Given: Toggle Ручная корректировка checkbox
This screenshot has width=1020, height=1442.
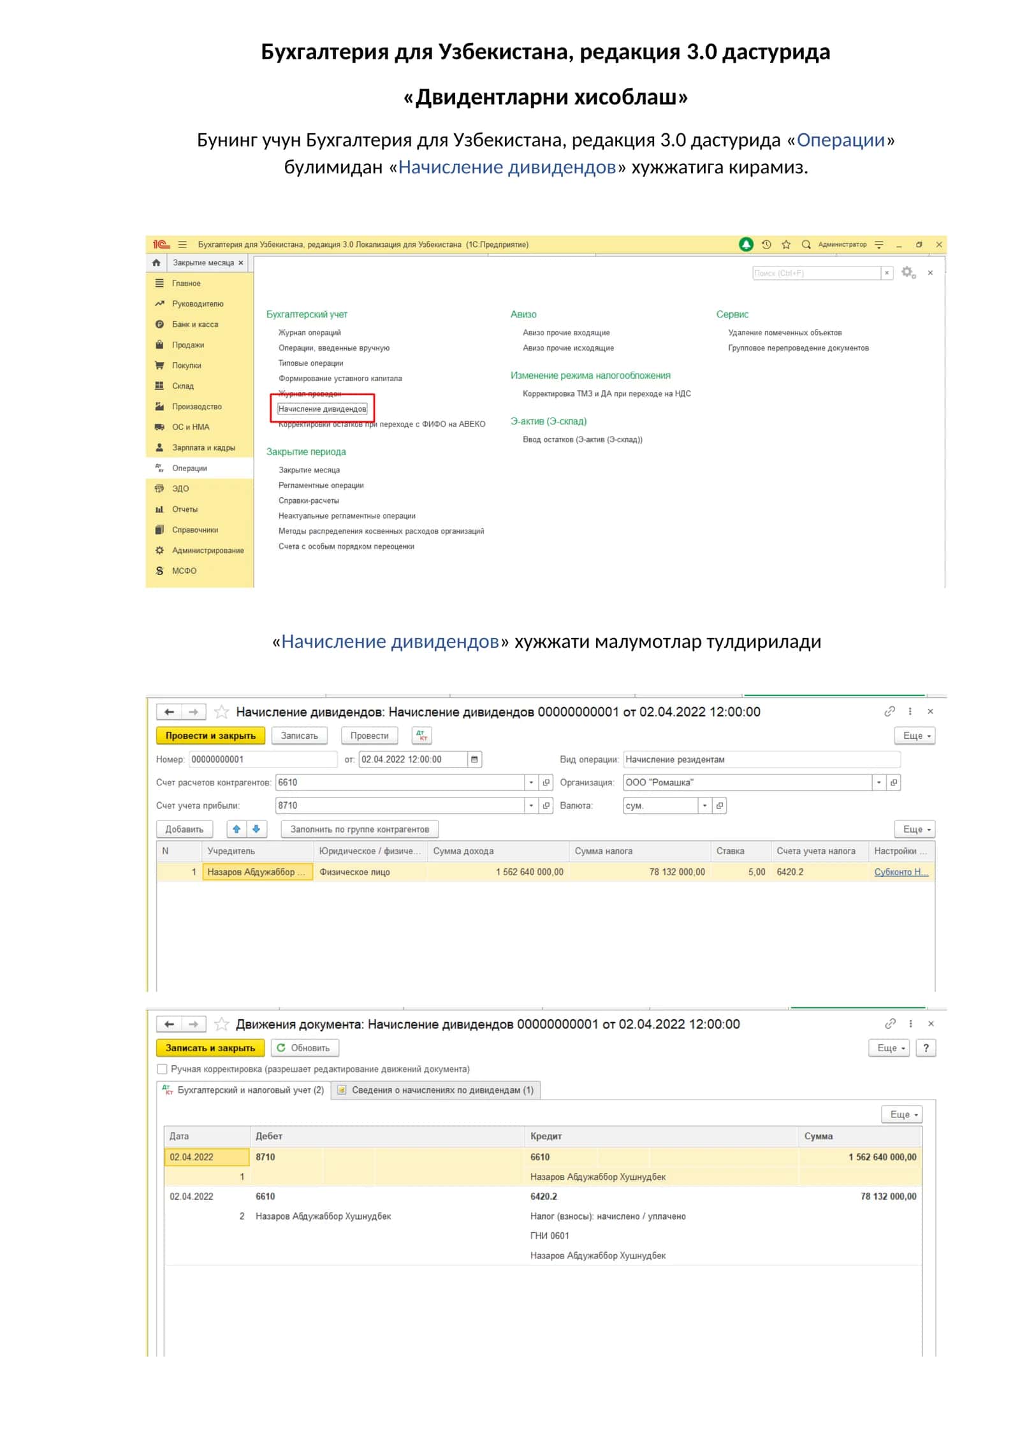Looking at the screenshot, I should click(162, 1068).
